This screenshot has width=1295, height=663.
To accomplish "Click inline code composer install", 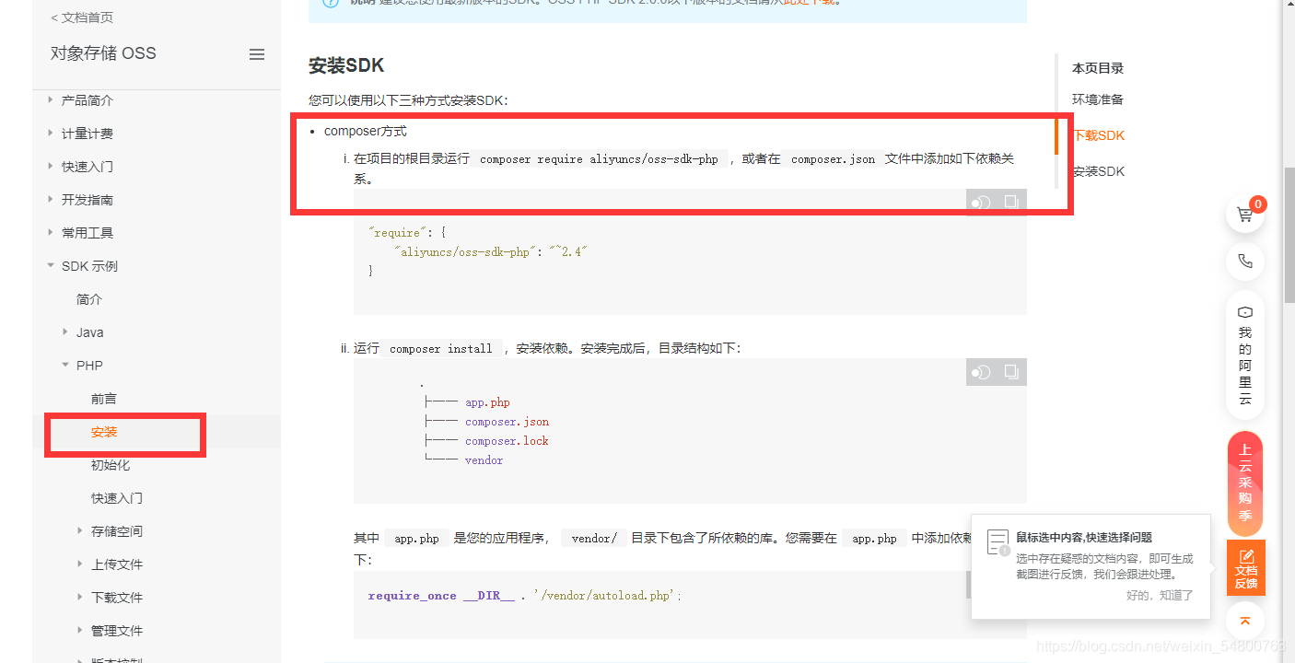I will click(x=441, y=349).
